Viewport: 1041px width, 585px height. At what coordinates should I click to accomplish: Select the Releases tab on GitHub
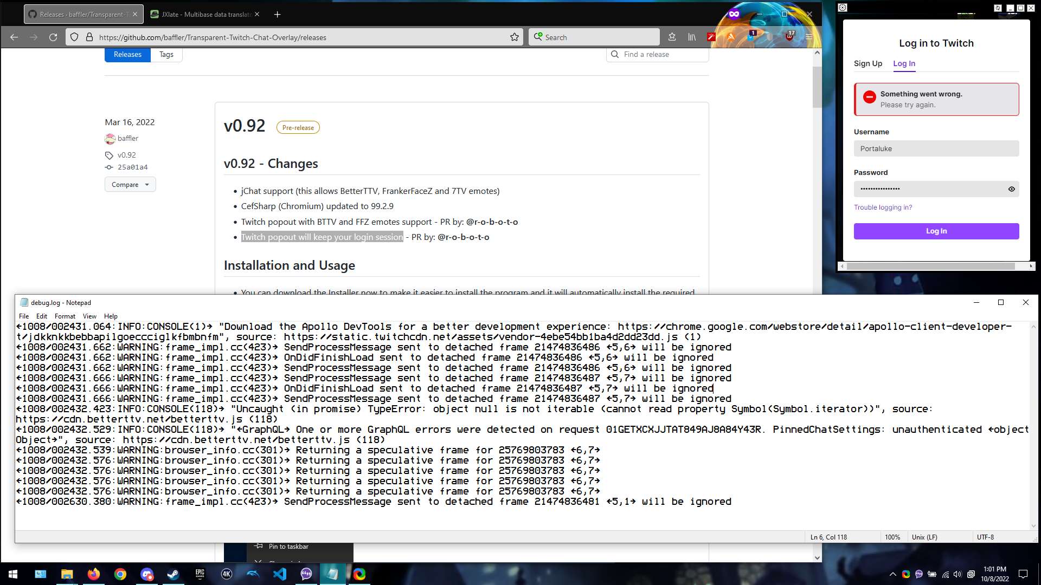(x=127, y=54)
